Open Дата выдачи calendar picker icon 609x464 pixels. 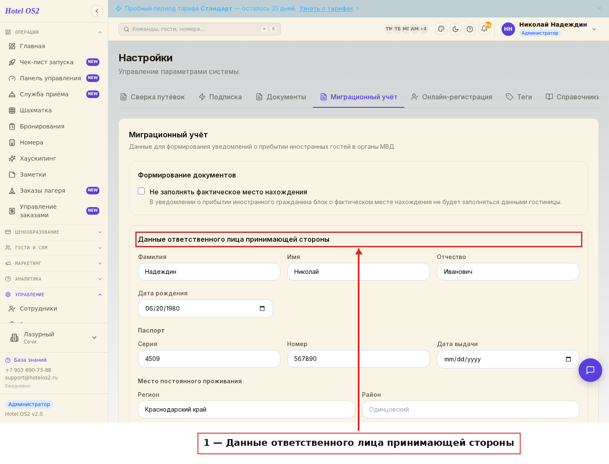tap(568, 359)
